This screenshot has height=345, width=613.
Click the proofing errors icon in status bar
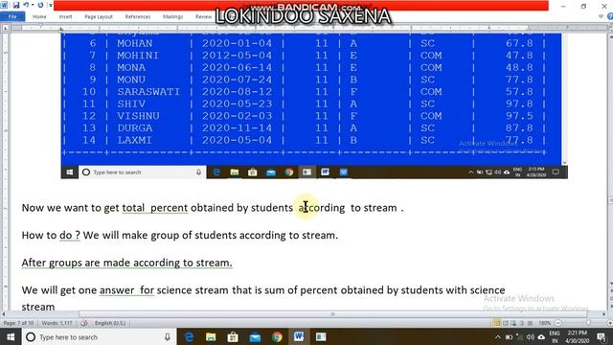(83, 323)
